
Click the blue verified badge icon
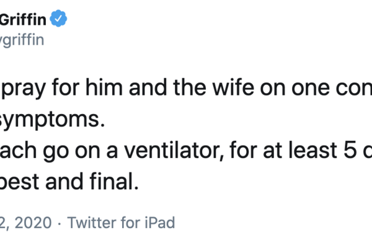(59, 19)
